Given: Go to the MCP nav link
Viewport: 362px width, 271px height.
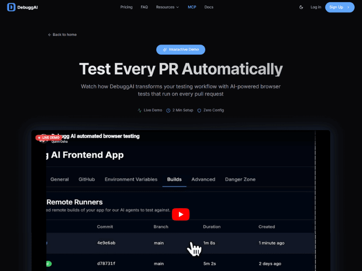Looking at the screenshot, I should (192, 7).
